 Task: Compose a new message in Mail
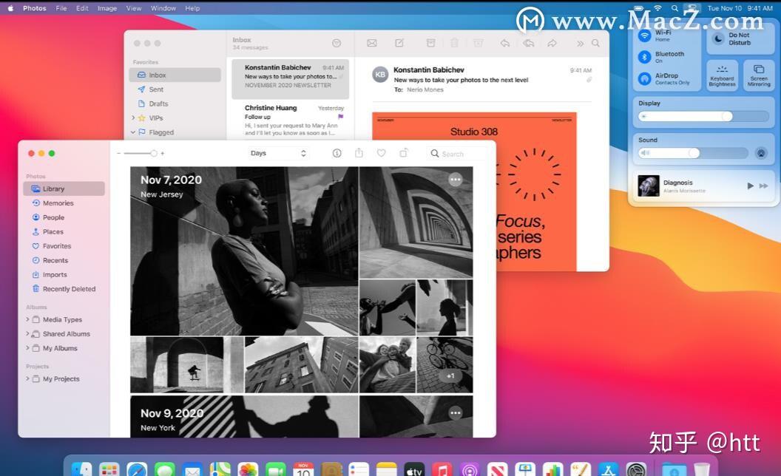(x=399, y=43)
